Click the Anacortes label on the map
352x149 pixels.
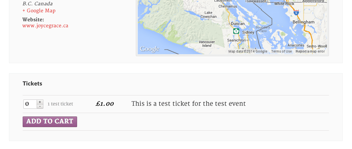click(x=296, y=45)
